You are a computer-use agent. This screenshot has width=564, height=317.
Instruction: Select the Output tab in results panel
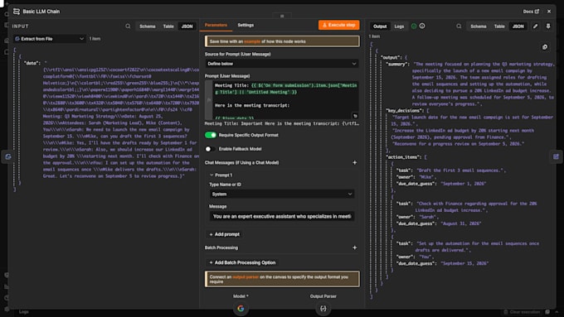(x=380, y=26)
